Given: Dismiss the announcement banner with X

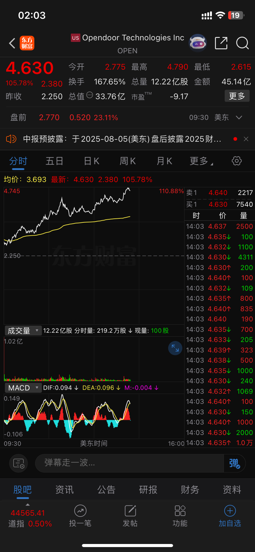Looking at the screenshot, I should (246, 139).
